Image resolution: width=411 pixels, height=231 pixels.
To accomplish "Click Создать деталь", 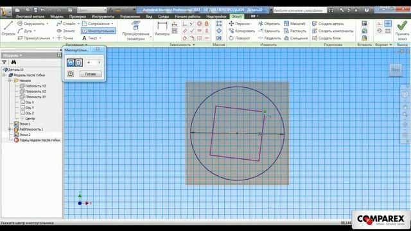I will tap(328, 24).
